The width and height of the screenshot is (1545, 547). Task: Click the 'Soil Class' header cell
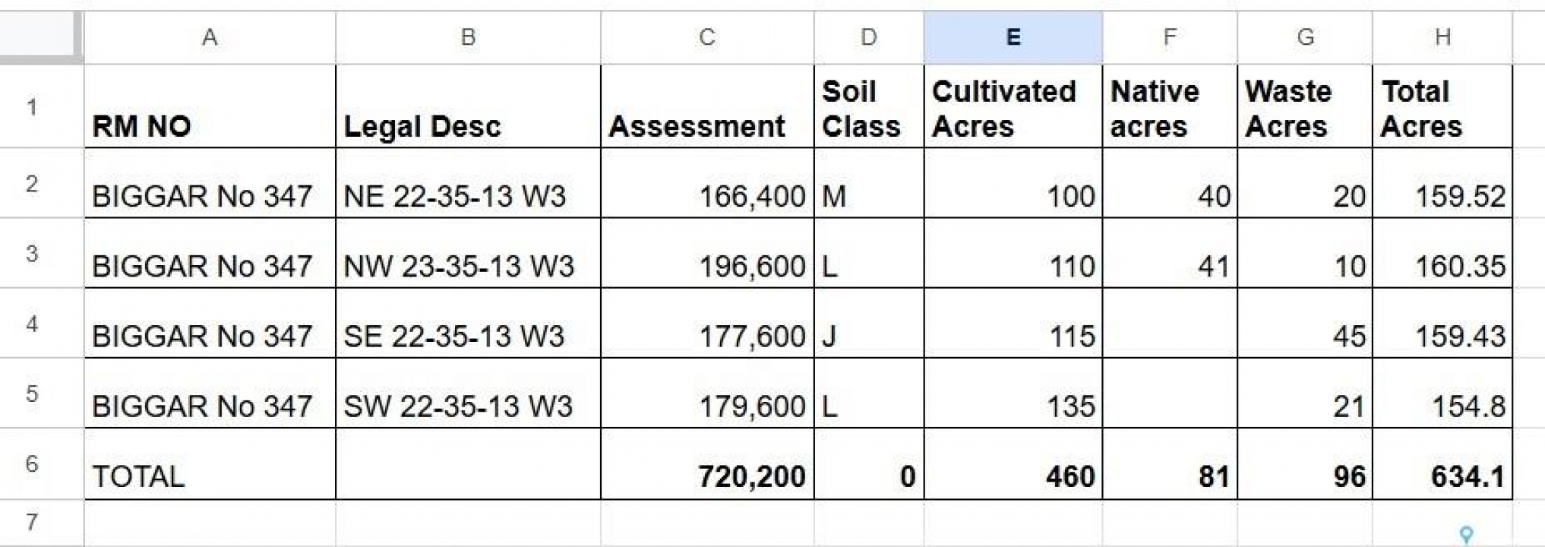click(869, 106)
